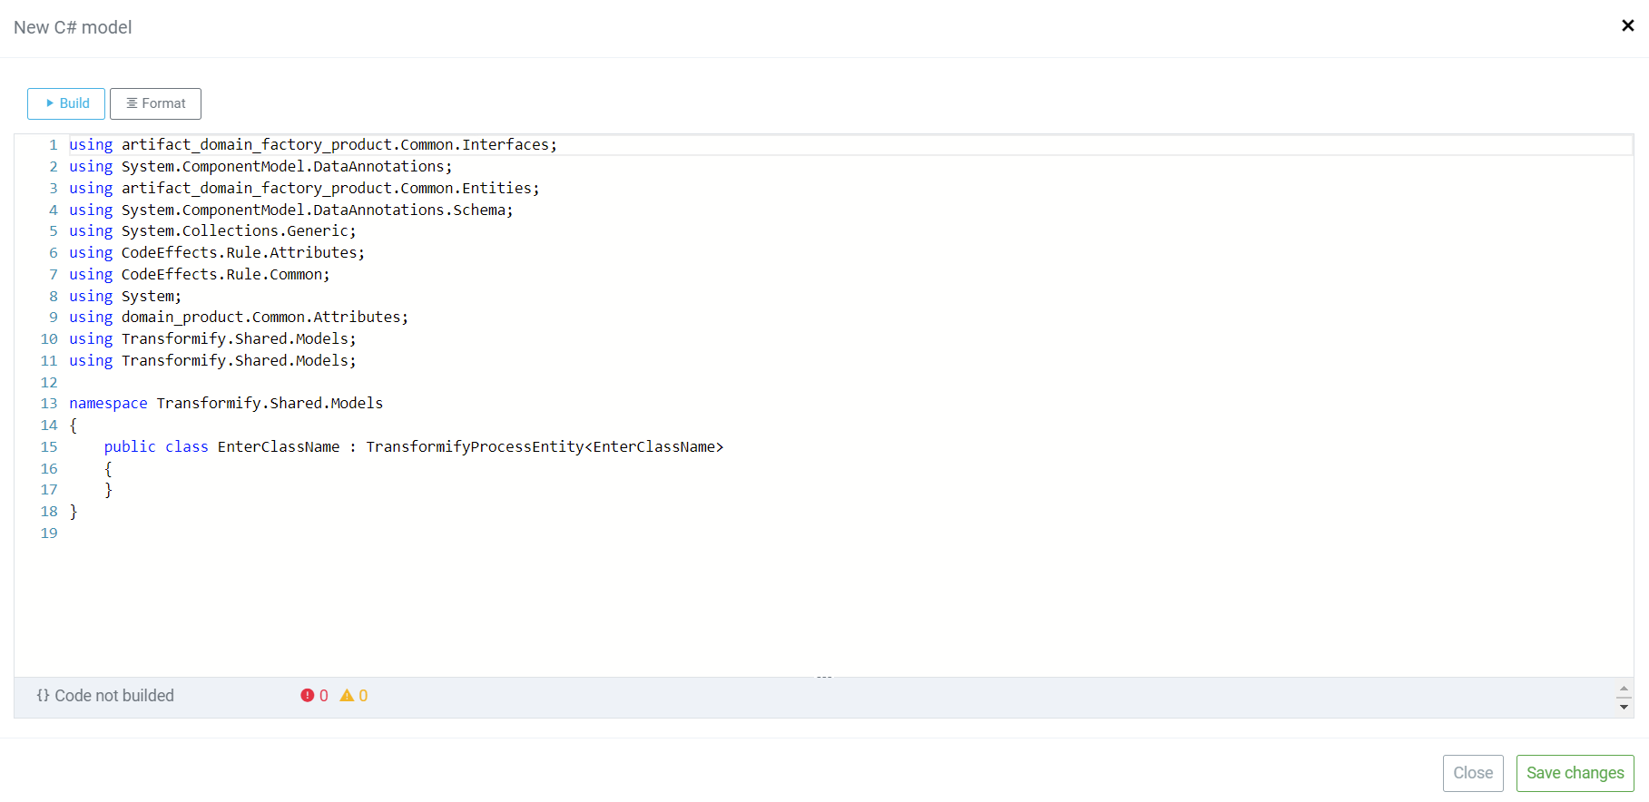Click the 'New C# model' title
This screenshot has width=1649, height=802.
73,27
